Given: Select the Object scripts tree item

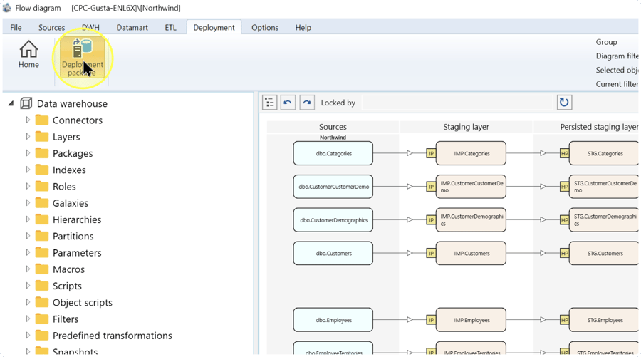Looking at the screenshot, I should [82, 302].
